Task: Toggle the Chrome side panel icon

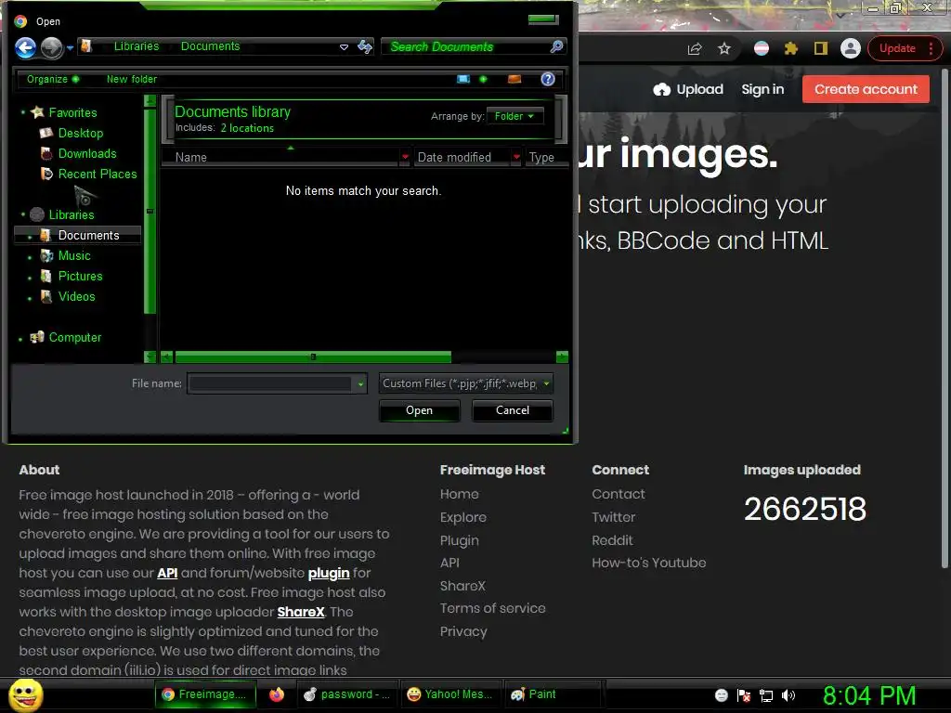Action: pos(821,48)
